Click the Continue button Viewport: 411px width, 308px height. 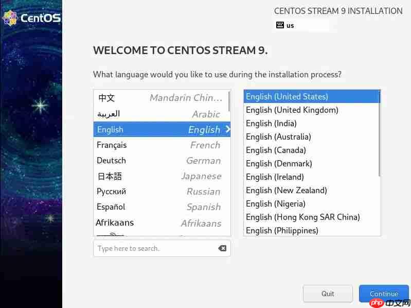coord(384,294)
